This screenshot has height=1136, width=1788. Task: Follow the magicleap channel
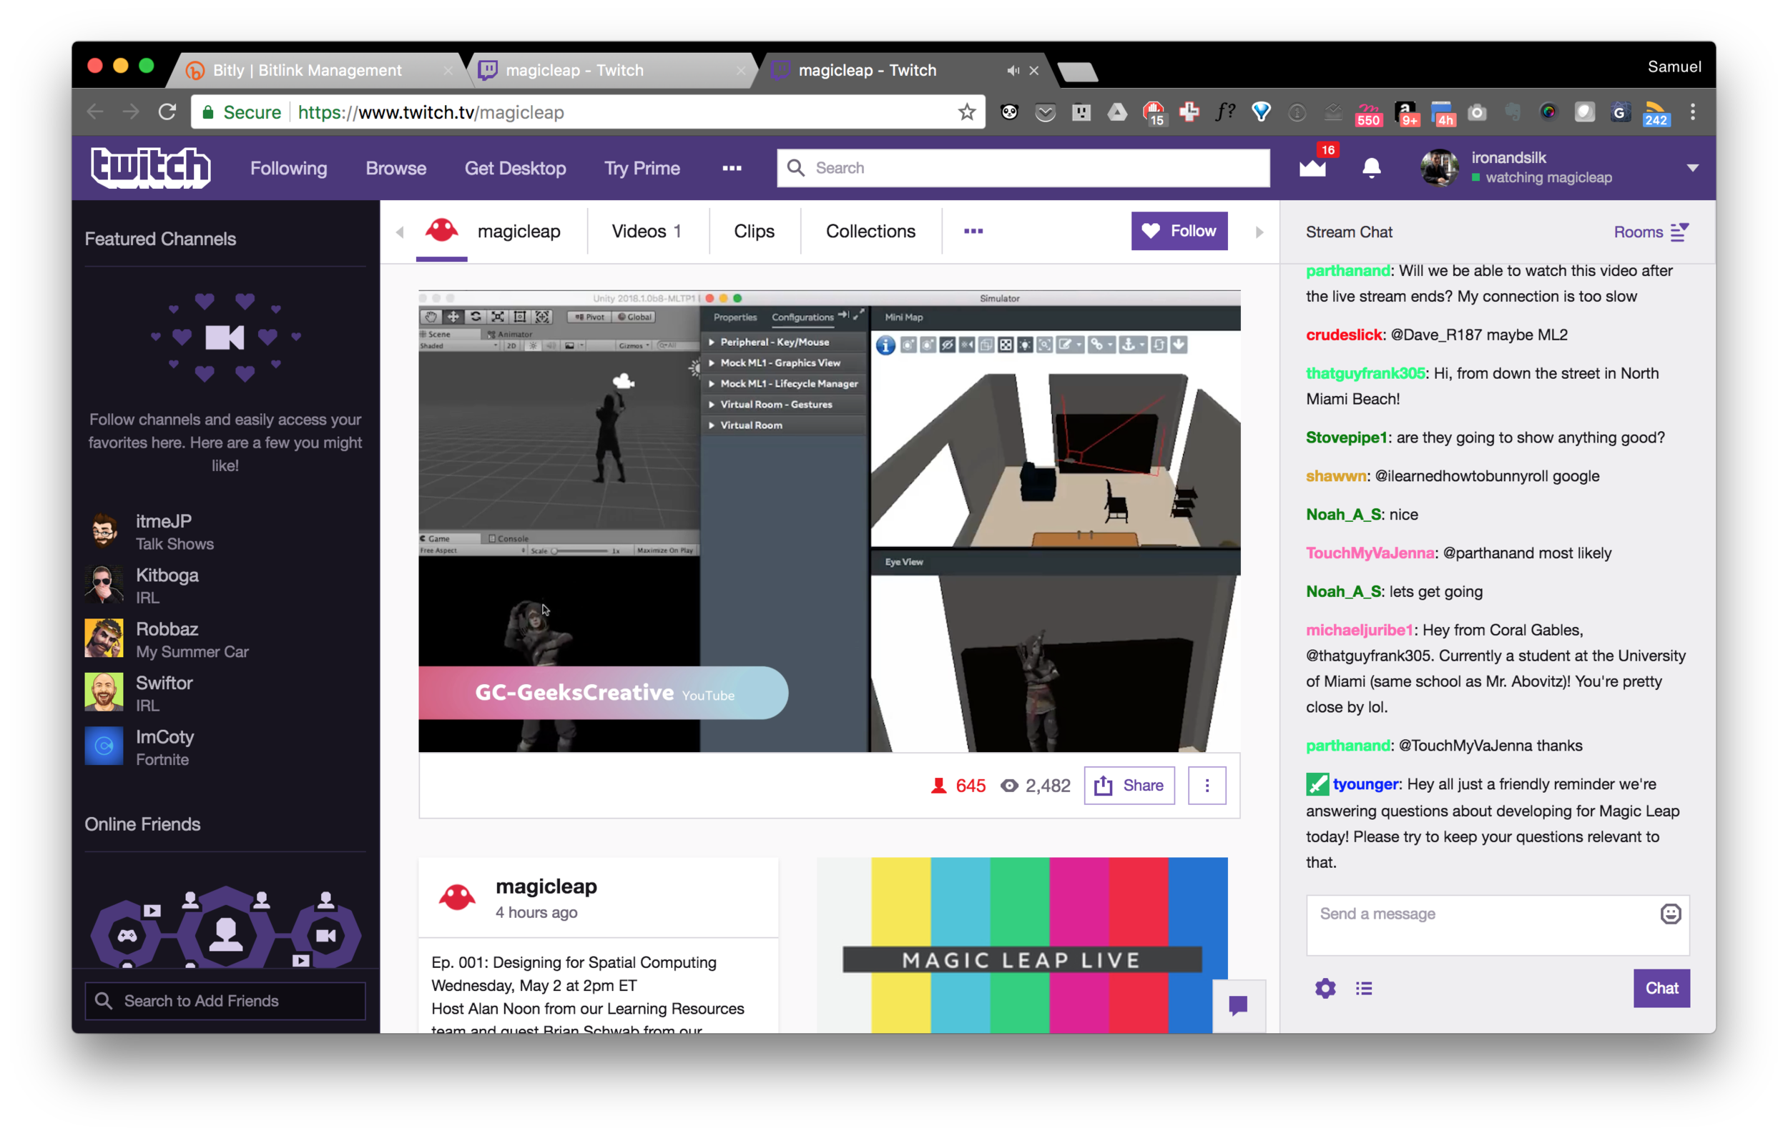tap(1179, 231)
